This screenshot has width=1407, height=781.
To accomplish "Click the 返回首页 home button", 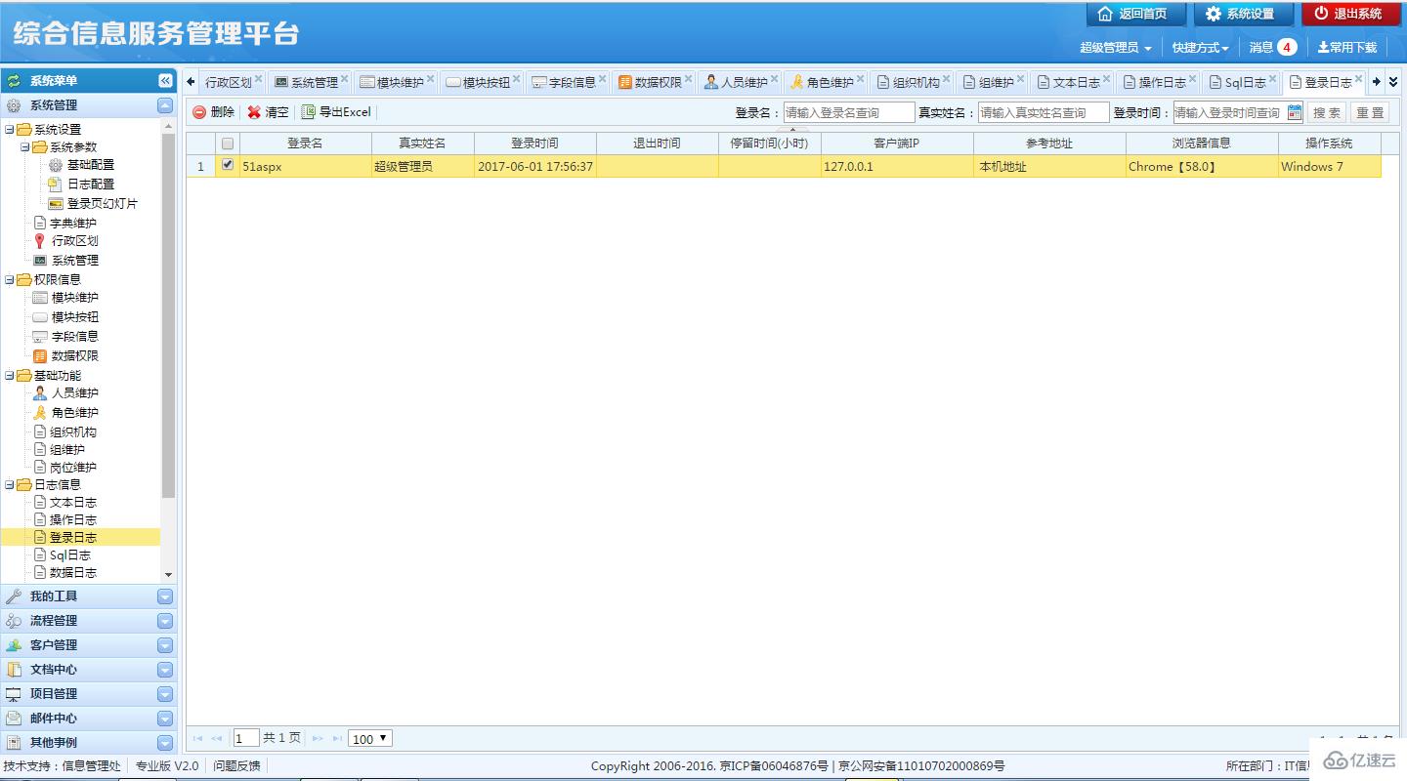I will coord(1135,14).
